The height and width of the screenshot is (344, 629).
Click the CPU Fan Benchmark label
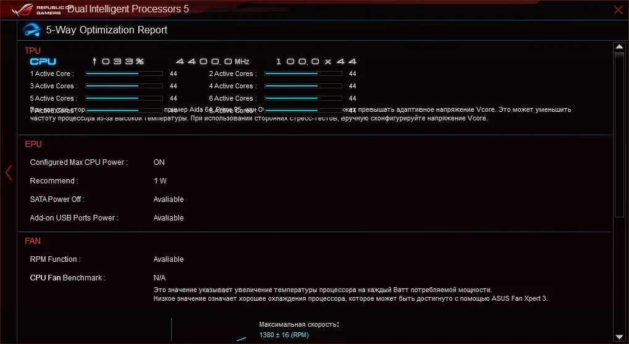click(x=68, y=278)
